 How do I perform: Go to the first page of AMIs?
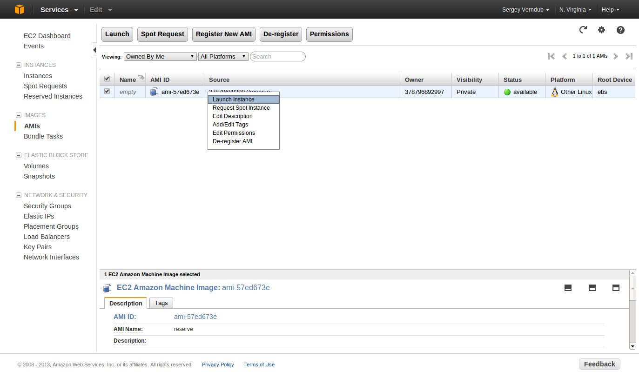pos(552,56)
